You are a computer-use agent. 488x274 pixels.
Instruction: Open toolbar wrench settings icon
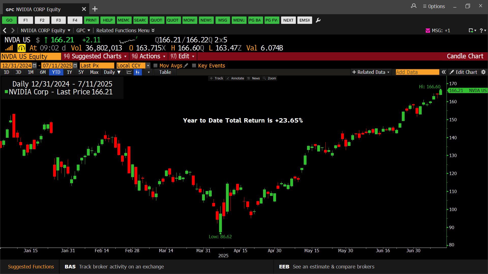click(318, 20)
